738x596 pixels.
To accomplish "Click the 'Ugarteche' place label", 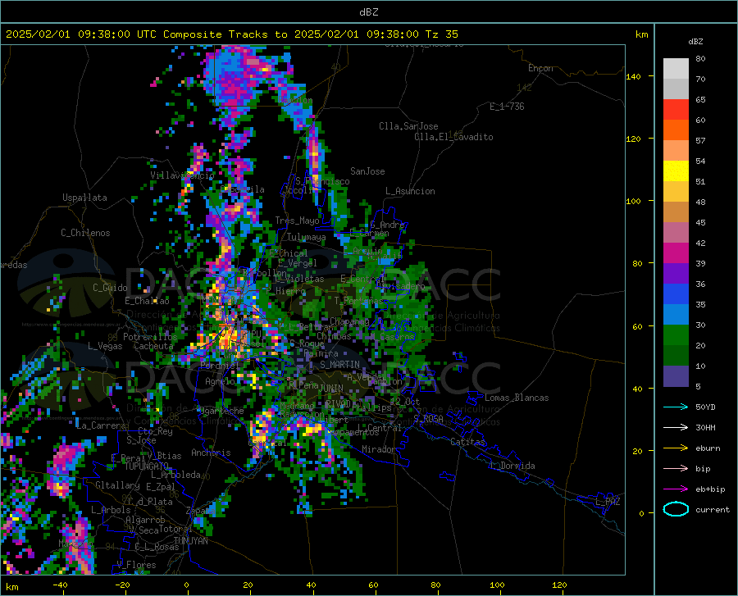I will pos(221,411).
